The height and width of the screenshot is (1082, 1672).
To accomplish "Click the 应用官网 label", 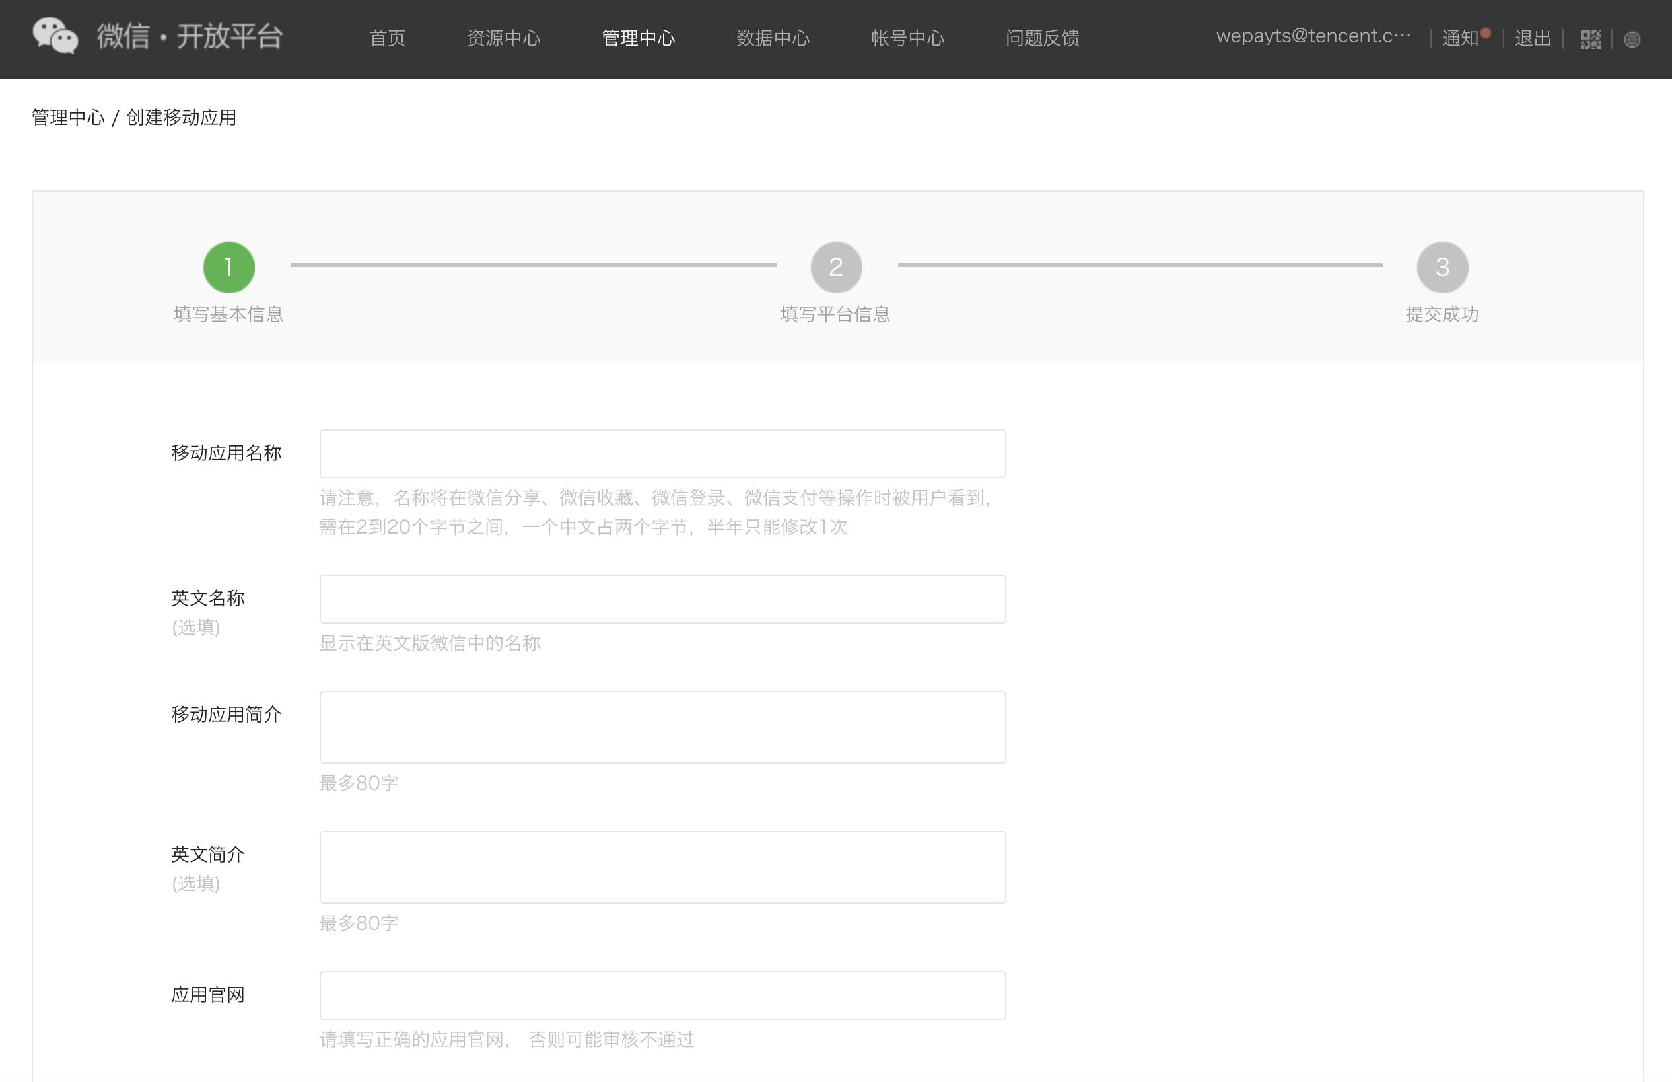I will click(x=208, y=995).
